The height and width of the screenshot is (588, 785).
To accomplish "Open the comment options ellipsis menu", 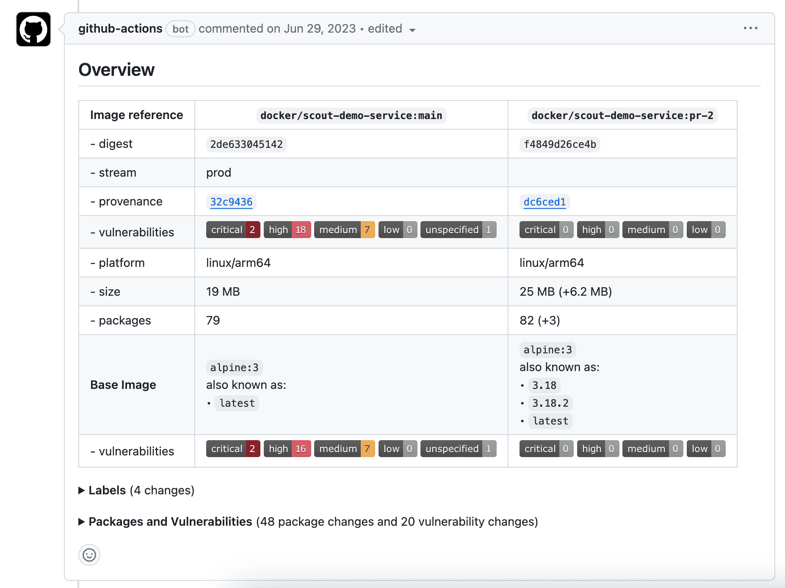I will (750, 28).
